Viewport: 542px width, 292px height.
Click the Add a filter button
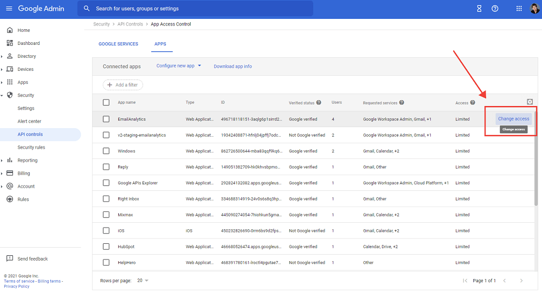tap(122, 85)
